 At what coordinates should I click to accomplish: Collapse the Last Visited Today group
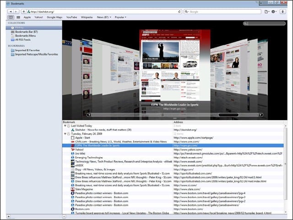point(65,126)
